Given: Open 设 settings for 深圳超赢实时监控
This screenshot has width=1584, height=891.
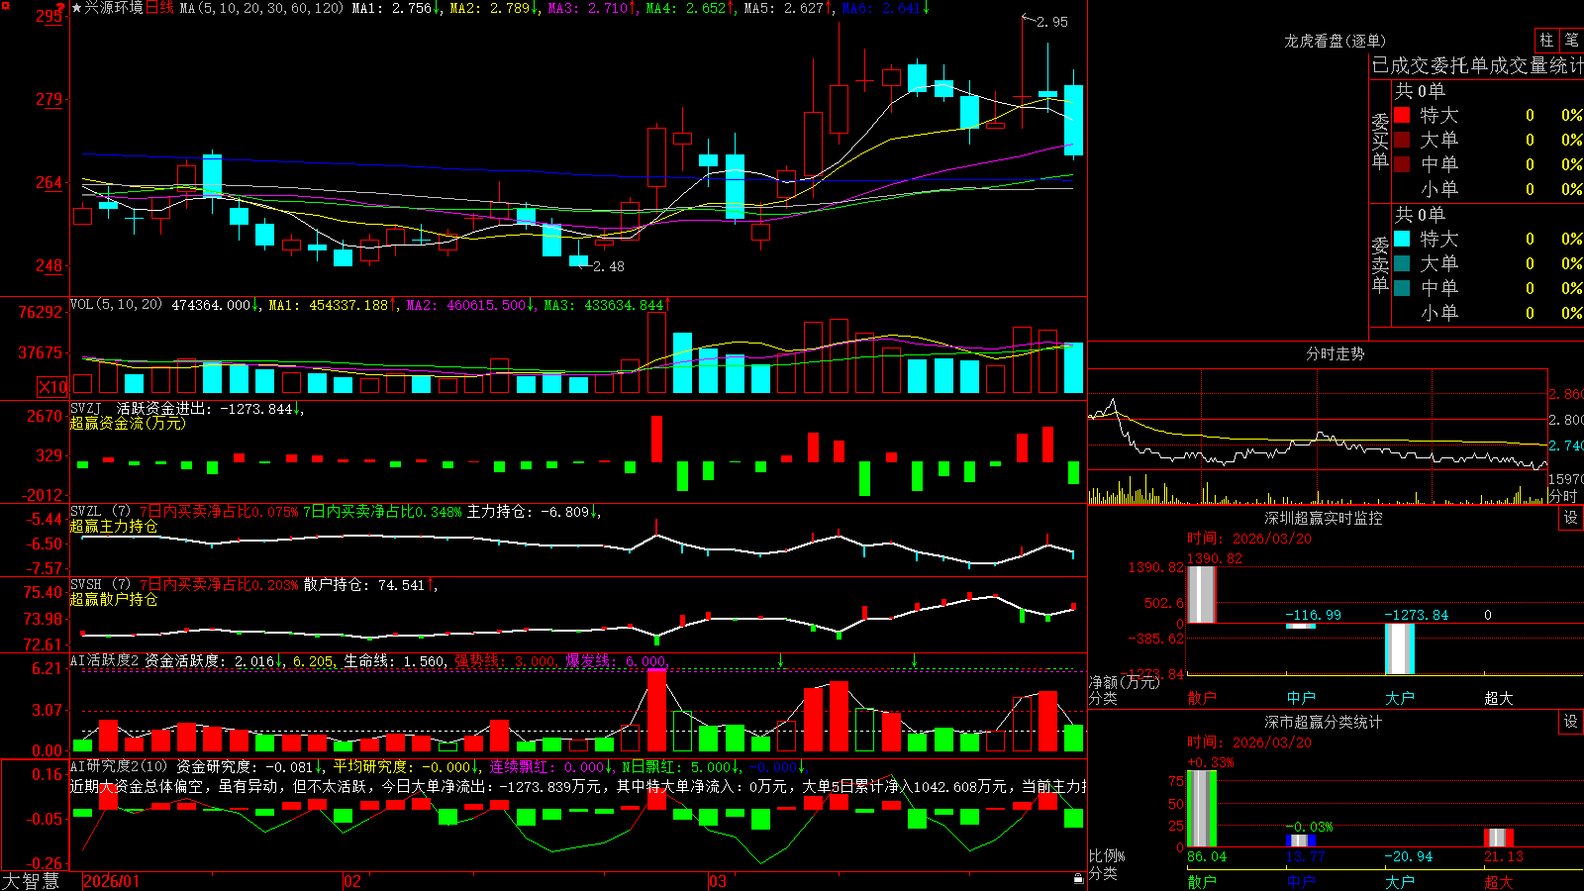Looking at the screenshot, I should pos(1571,518).
